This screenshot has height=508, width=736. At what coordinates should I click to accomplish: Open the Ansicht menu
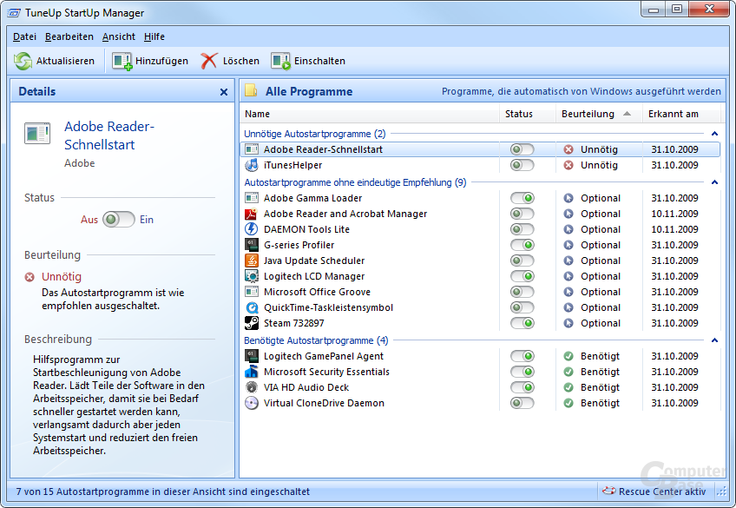[x=119, y=36]
